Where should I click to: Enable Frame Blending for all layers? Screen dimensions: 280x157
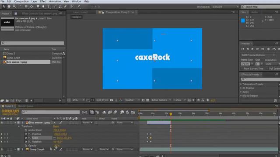[110, 112]
